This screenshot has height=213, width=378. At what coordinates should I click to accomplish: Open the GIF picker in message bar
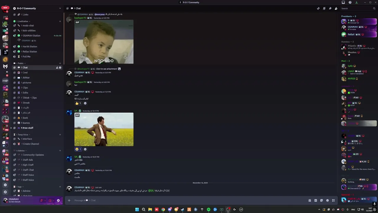click(x=315, y=200)
